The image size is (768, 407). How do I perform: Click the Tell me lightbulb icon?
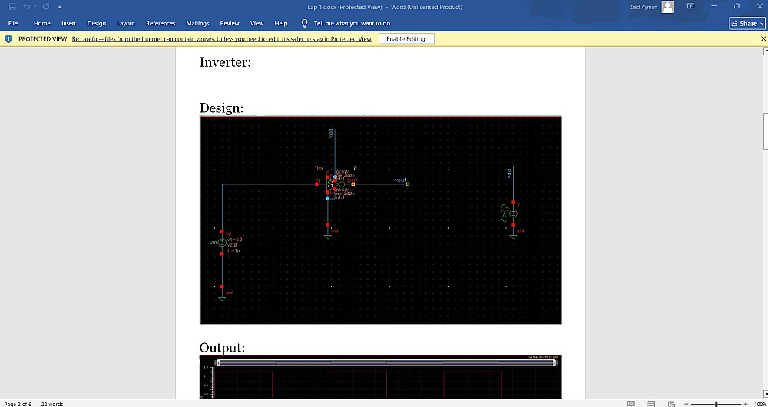[x=305, y=24]
